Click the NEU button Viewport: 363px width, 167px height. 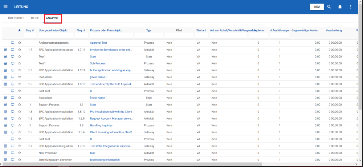tap(317, 7)
